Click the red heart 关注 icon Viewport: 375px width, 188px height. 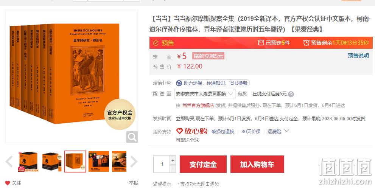(8, 183)
